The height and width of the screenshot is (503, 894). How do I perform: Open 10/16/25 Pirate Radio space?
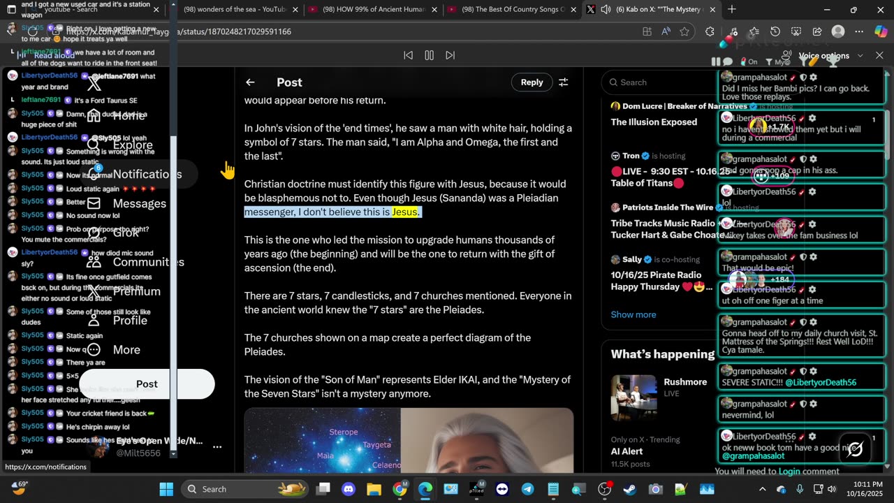pyautogui.click(x=661, y=281)
